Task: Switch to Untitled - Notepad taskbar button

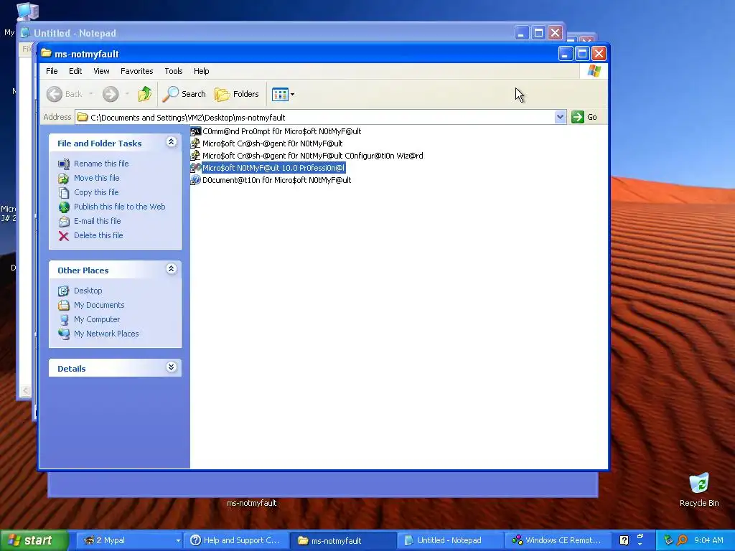Action: click(451, 540)
